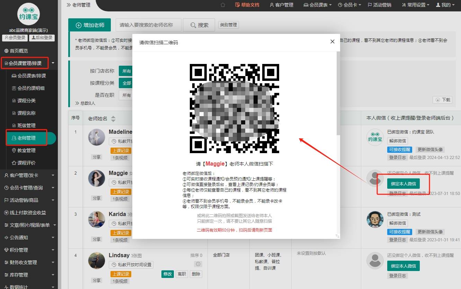Expand 积分管理 sidebar section

coord(29,250)
